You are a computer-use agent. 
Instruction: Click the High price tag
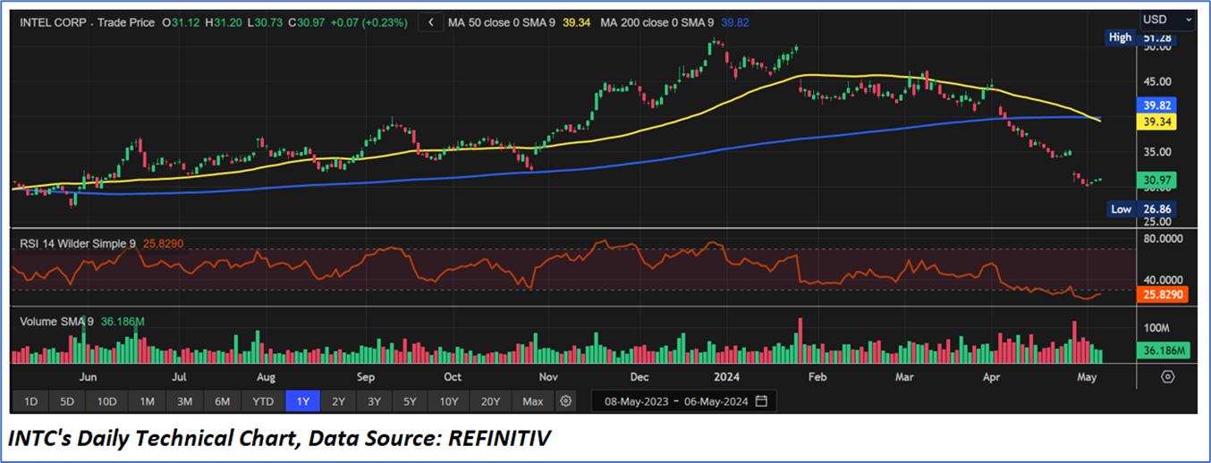pos(1120,38)
